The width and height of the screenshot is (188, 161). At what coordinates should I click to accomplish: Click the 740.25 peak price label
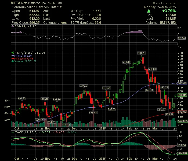(x=142, y=53)
